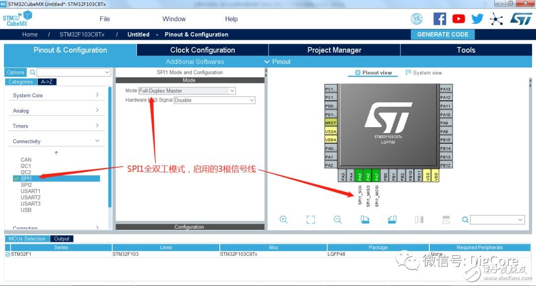Click the category list vertical scrollbar
Image resolution: width=536 pixels, height=286 pixels.
click(x=110, y=147)
